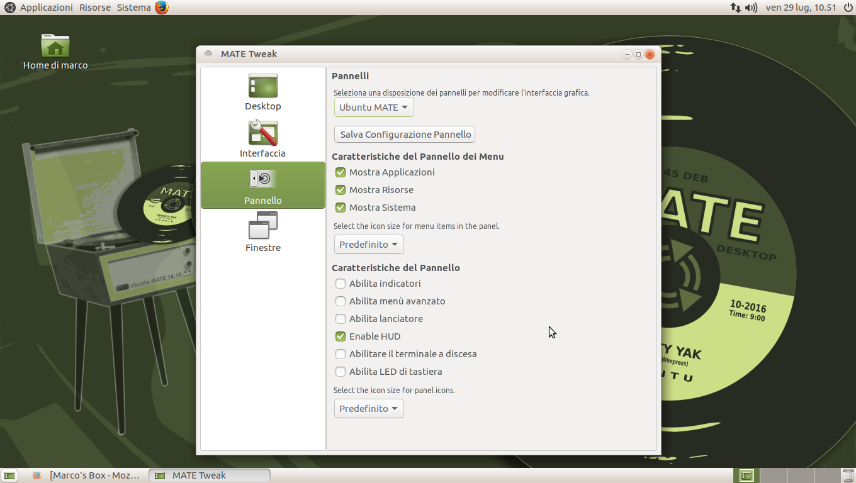
Task: Open the Sistema menu
Action: (x=134, y=8)
